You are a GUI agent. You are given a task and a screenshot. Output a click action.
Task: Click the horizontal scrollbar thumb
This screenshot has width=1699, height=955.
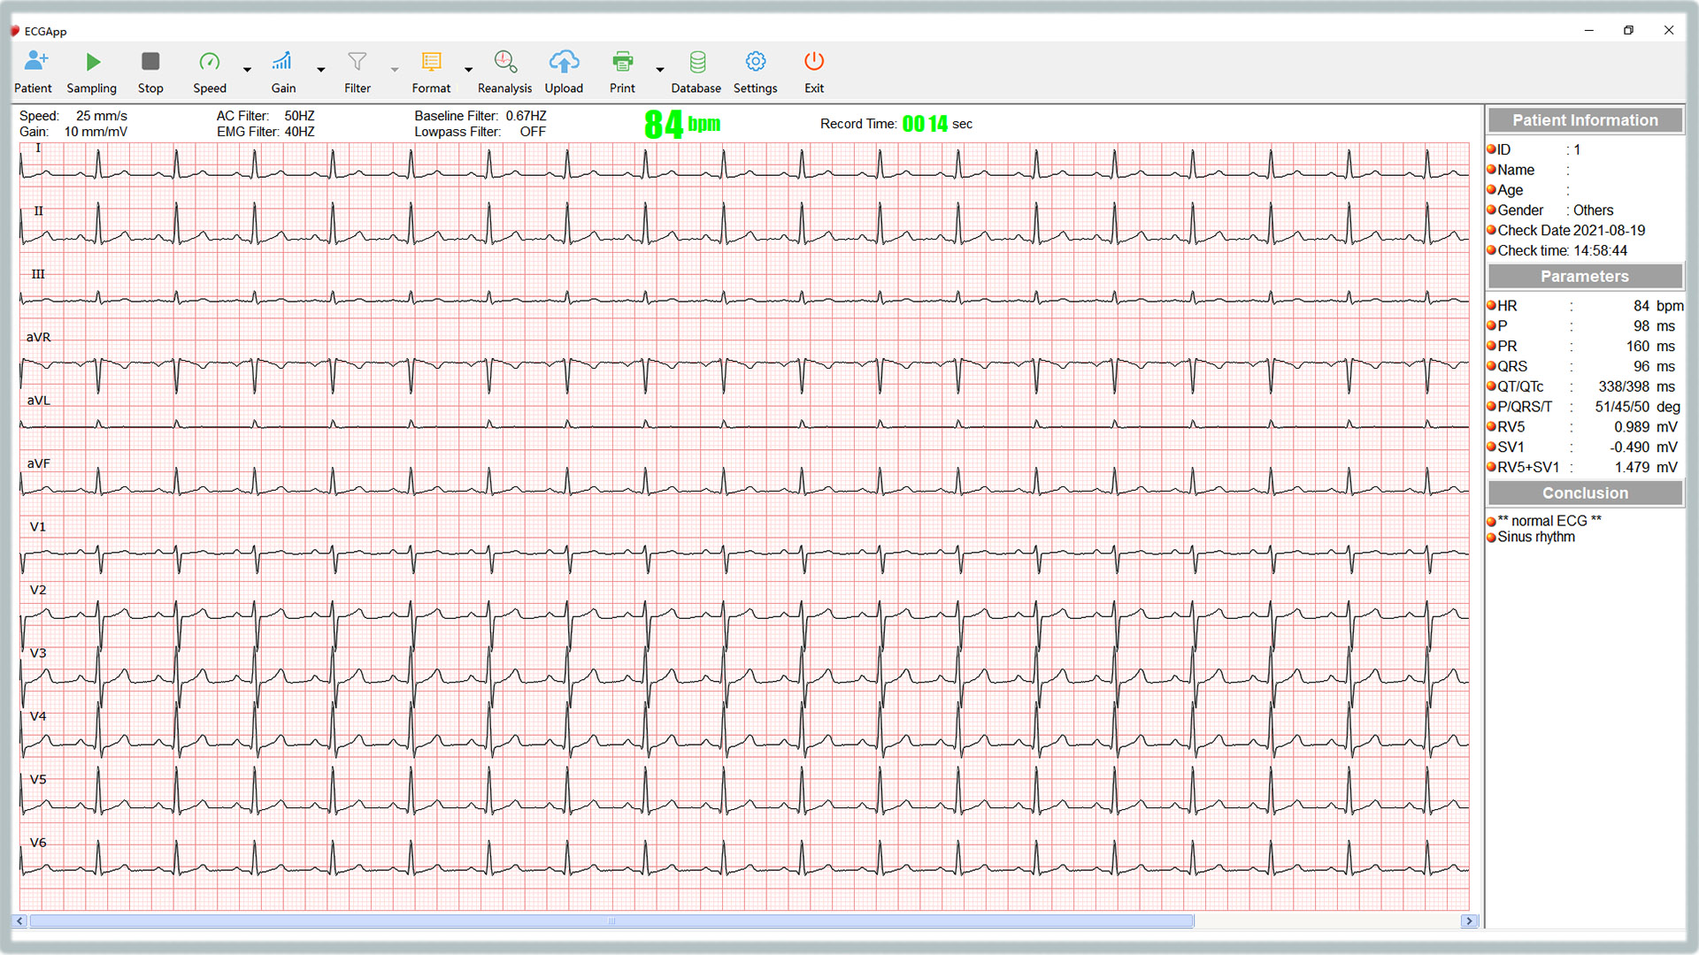611,921
